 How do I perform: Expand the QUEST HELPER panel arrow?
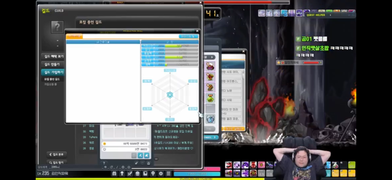pyautogui.click(x=330, y=15)
